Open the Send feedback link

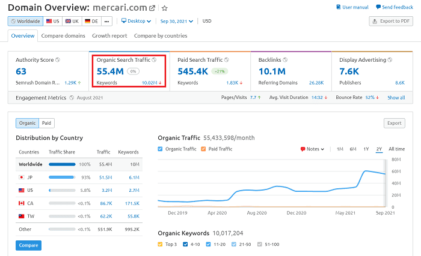(x=395, y=7)
